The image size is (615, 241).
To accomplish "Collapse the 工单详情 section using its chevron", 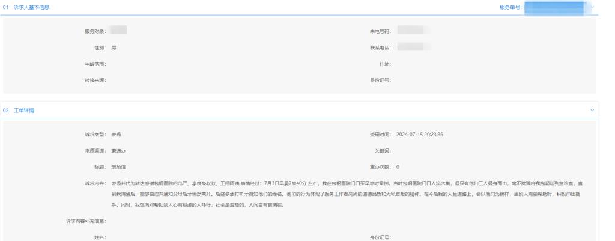I will click(592, 111).
